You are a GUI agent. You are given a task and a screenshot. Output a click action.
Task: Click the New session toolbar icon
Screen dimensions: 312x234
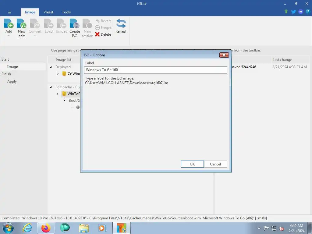point(87,23)
